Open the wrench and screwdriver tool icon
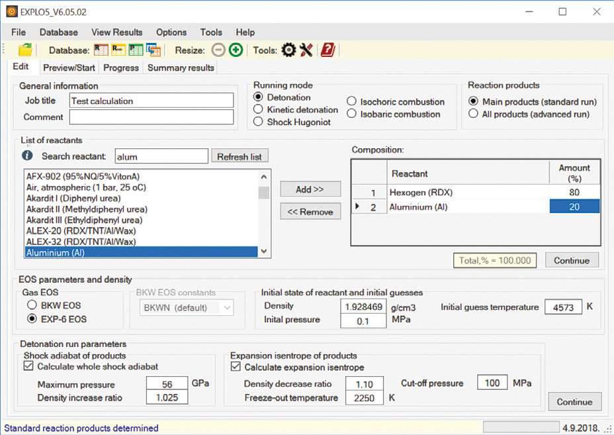The width and height of the screenshot is (614, 435). (306, 50)
